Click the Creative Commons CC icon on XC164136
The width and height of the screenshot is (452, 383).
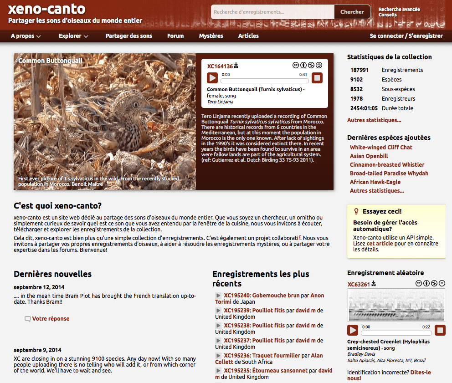pyautogui.click(x=295, y=65)
